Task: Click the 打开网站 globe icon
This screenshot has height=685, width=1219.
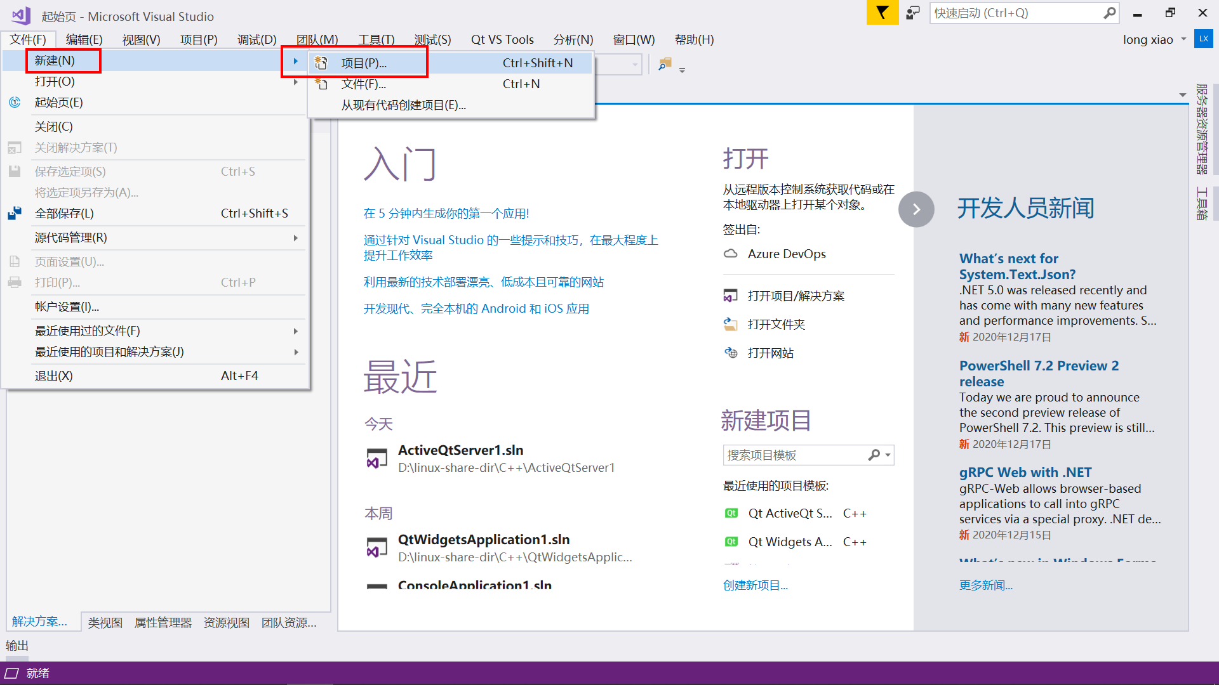Action: [x=730, y=353]
